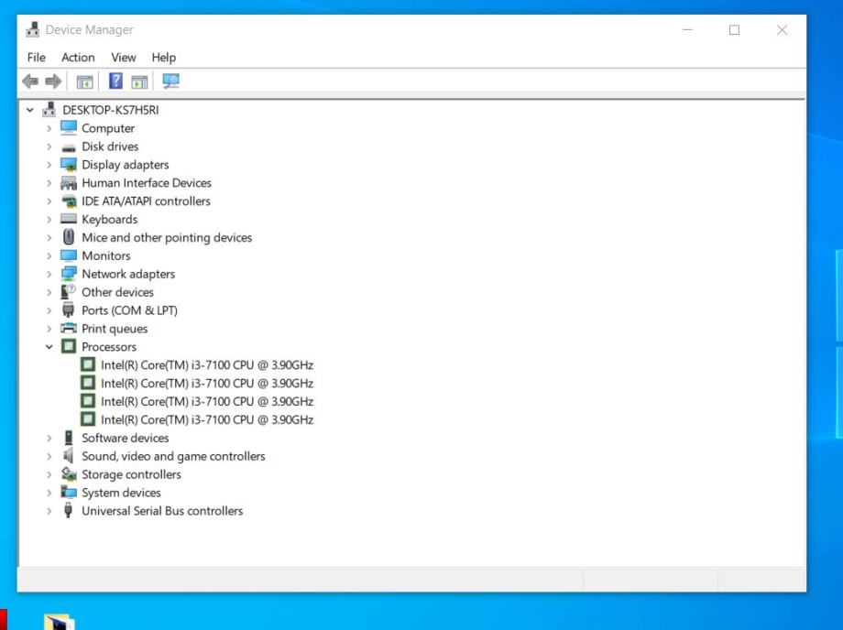Select Human Interface Devices label
843x630 pixels.
pyautogui.click(x=147, y=183)
